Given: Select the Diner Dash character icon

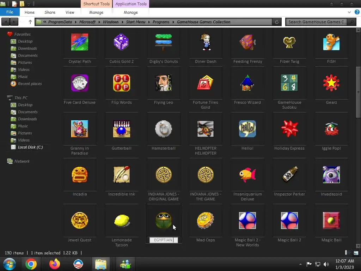Looking at the screenshot, I should coord(206,42).
